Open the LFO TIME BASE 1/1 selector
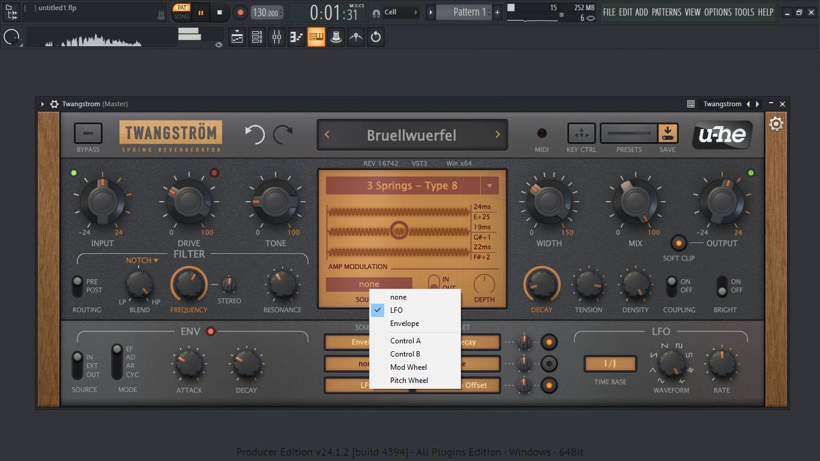The height and width of the screenshot is (461, 820). (x=610, y=363)
